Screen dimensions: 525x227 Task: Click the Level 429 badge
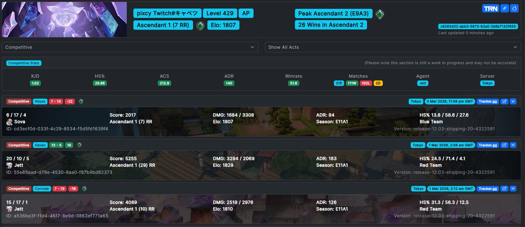[x=220, y=13]
